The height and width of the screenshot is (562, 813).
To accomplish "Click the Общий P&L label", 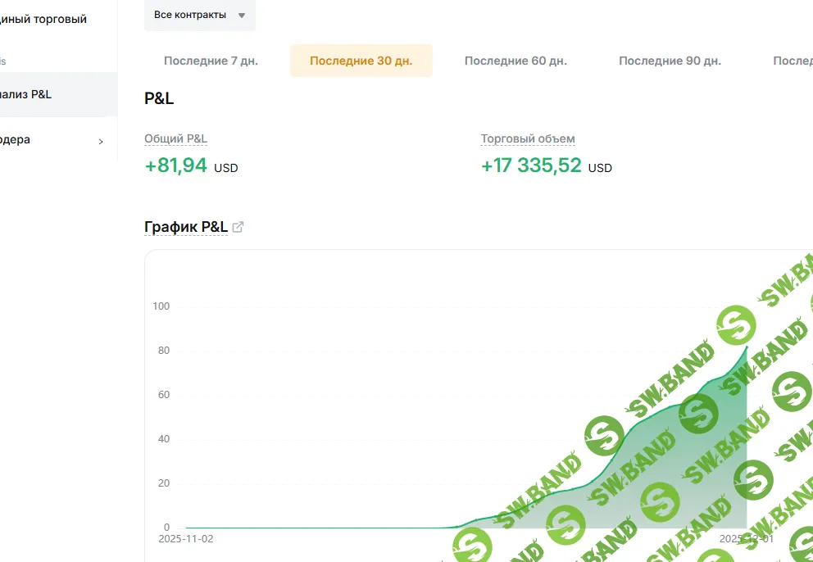I will tap(175, 139).
